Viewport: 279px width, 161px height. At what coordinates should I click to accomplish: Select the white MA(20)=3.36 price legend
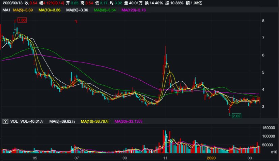point(77,10)
